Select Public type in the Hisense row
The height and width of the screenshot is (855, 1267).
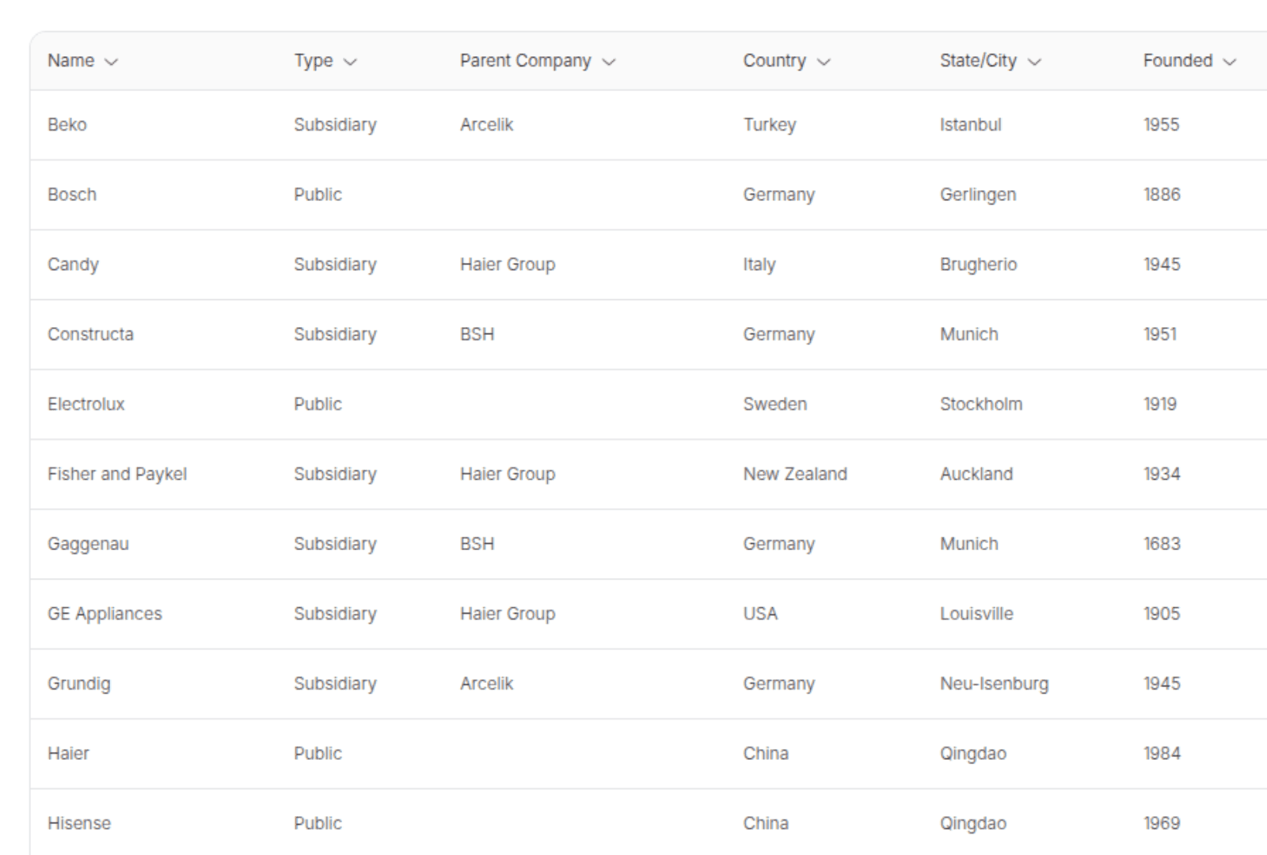point(318,823)
